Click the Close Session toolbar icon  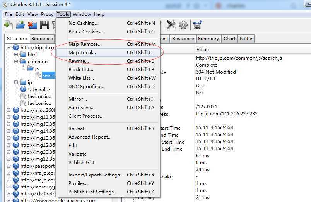coord(32,25)
